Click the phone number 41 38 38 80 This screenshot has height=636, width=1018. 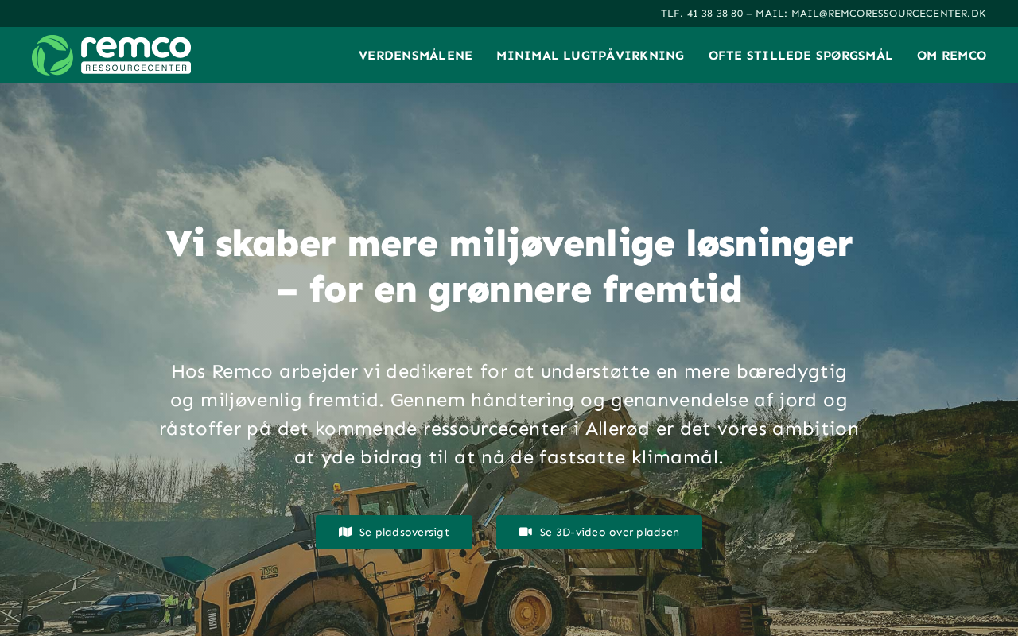click(715, 14)
